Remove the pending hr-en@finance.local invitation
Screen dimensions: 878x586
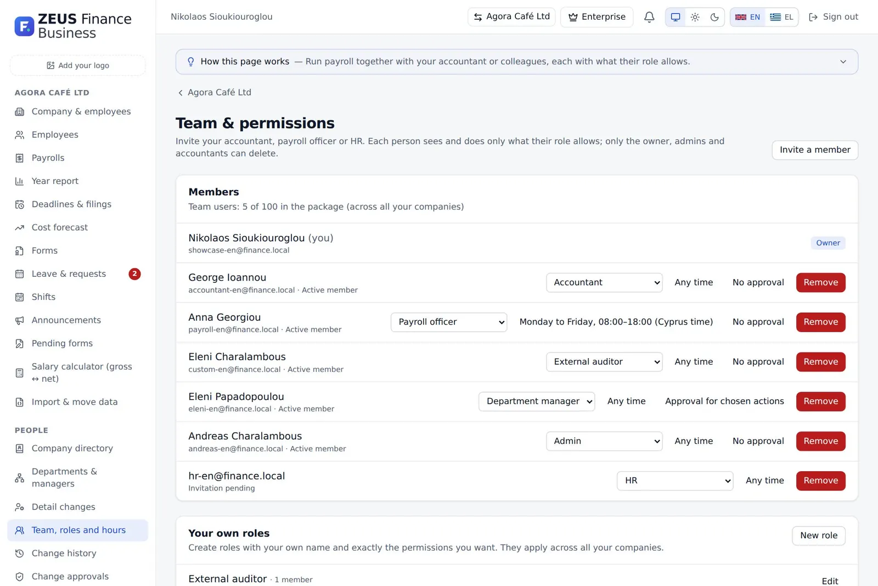820,481
